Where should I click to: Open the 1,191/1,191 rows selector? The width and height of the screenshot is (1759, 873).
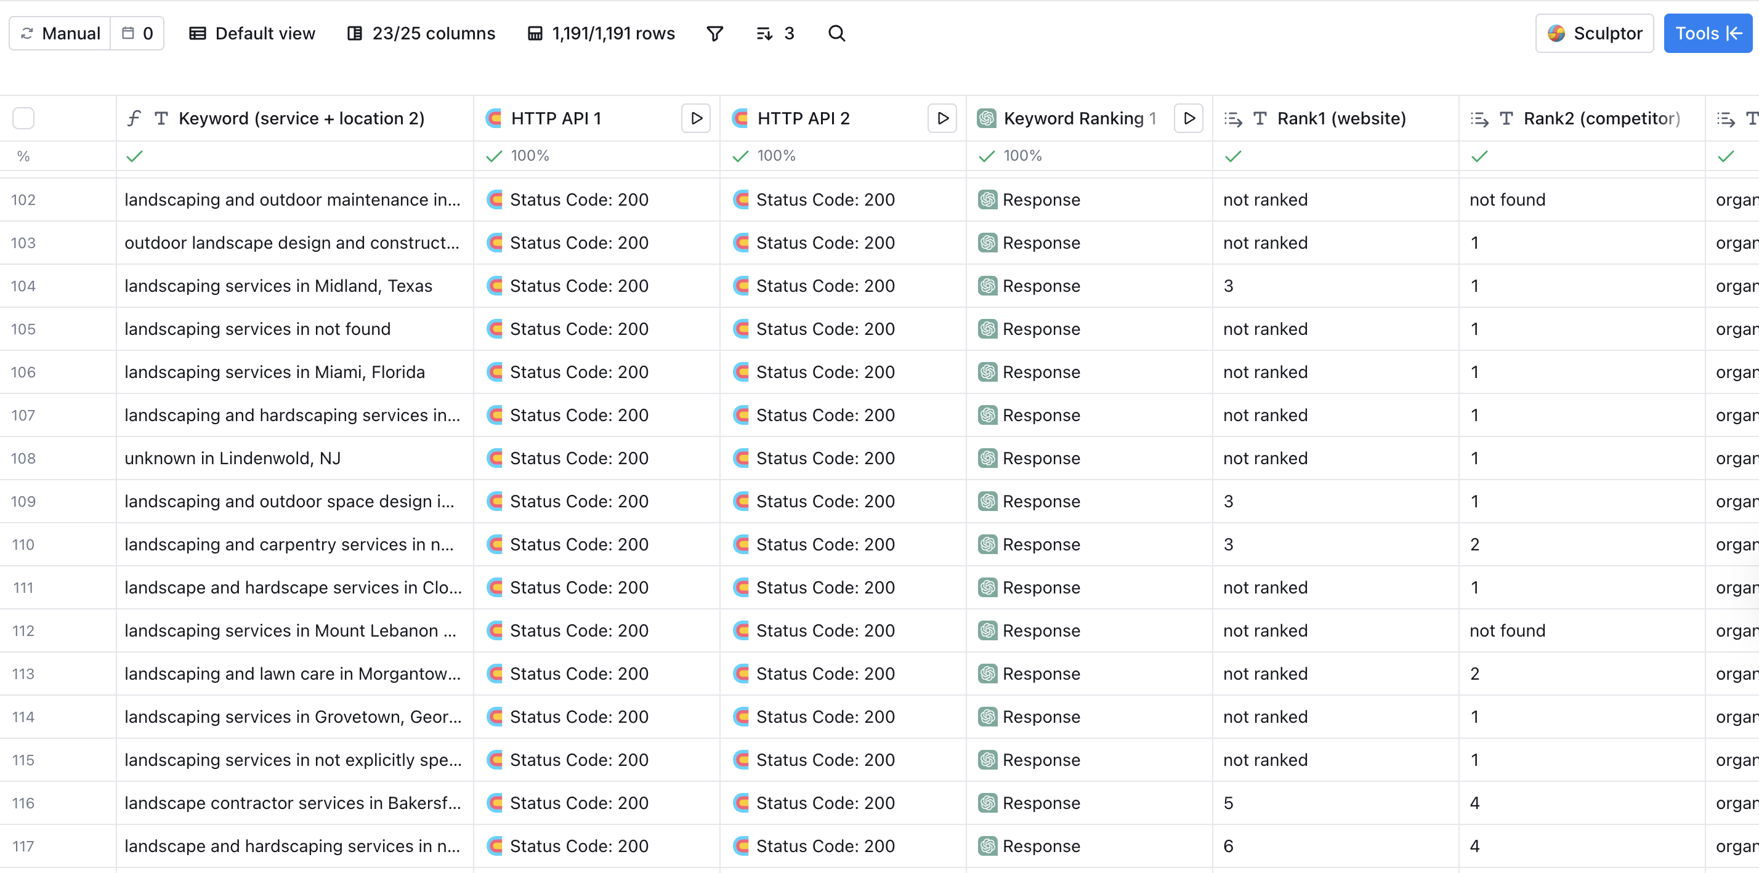[601, 33]
